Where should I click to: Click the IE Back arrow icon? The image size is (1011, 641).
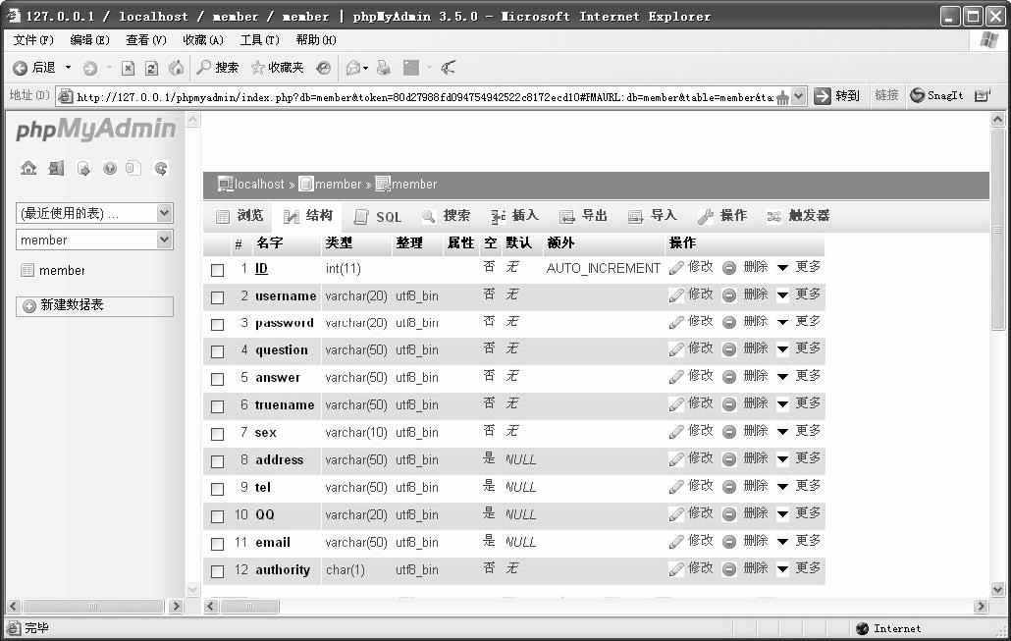(x=20, y=68)
